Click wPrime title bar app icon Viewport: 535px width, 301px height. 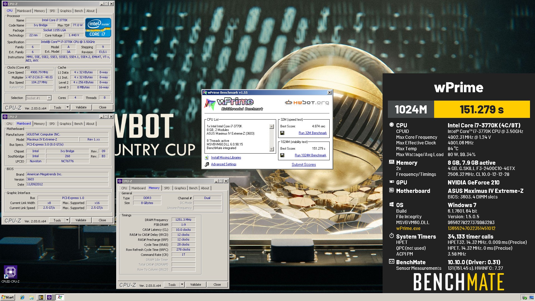(x=205, y=93)
